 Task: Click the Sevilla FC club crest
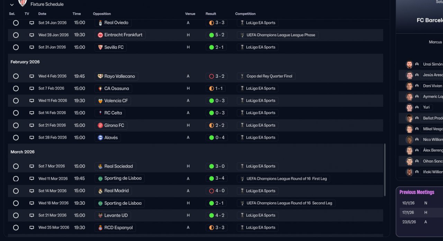coord(100,47)
